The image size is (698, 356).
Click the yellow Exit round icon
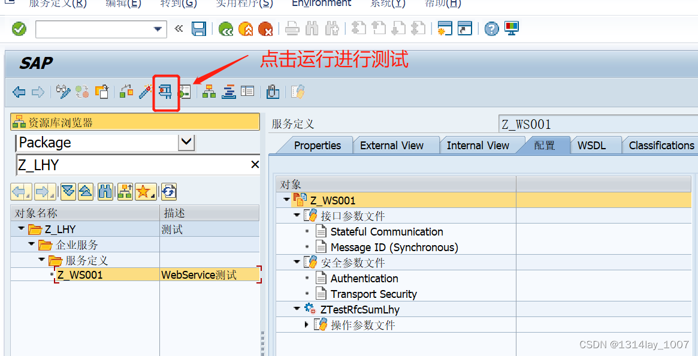point(246,29)
